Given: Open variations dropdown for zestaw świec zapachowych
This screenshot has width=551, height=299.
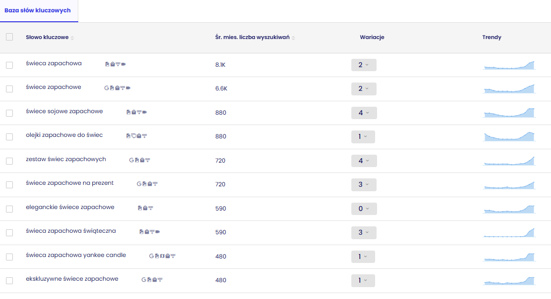Looking at the screenshot, I should click(x=364, y=161).
